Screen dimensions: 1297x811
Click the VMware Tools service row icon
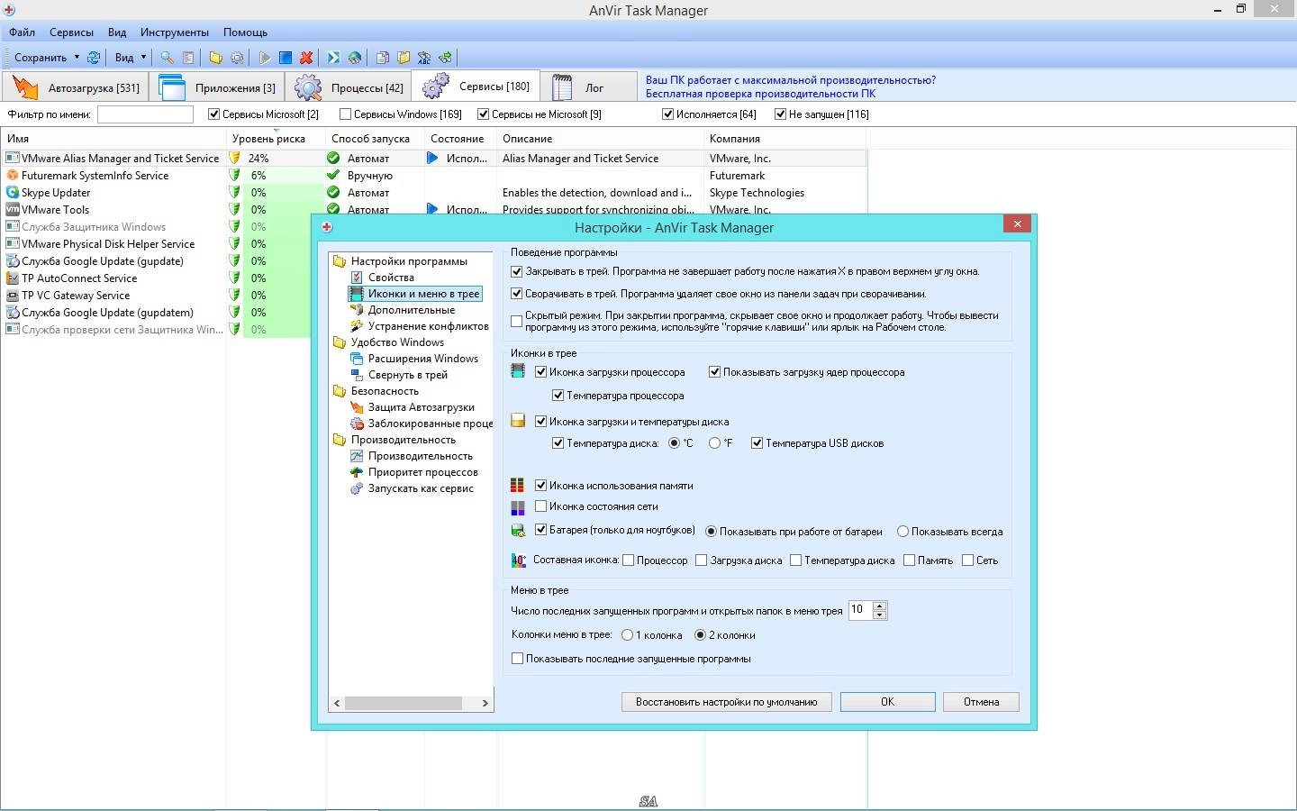(13, 209)
